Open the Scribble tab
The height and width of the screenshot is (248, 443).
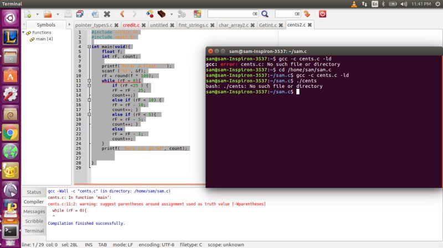point(34,221)
